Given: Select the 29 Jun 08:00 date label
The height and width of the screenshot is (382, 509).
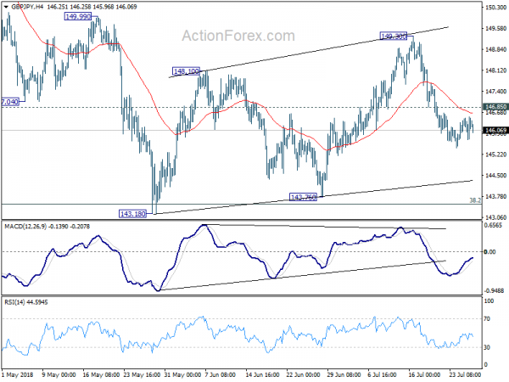Looking at the screenshot, I should pos(344,374).
